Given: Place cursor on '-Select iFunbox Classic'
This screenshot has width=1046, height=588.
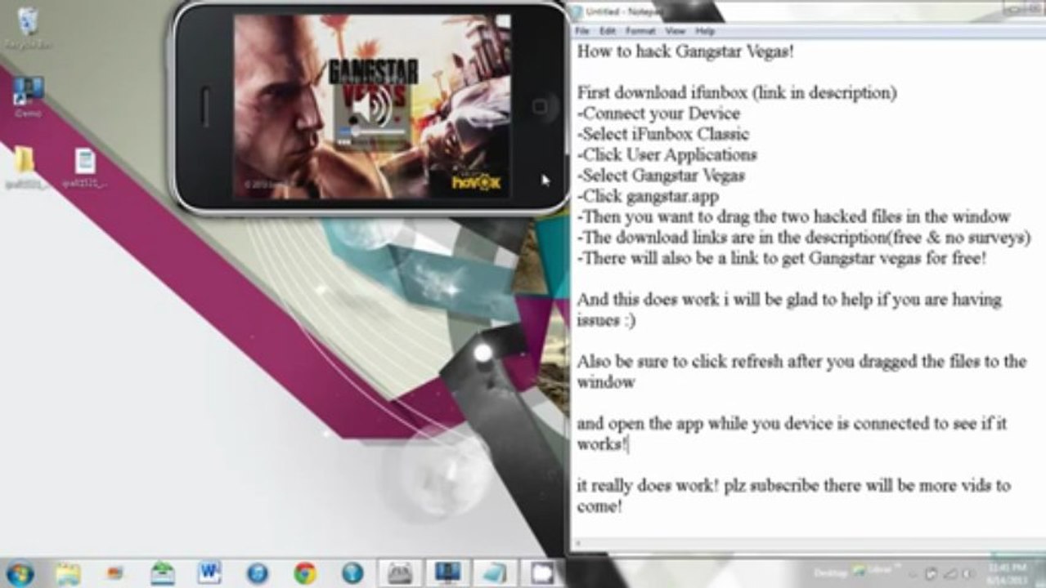Looking at the screenshot, I should point(663,133).
